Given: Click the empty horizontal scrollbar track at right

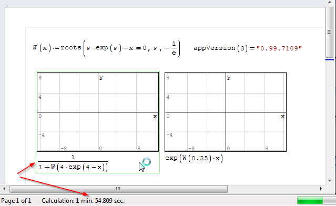Looking at the screenshot, I should [x=272, y=189].
